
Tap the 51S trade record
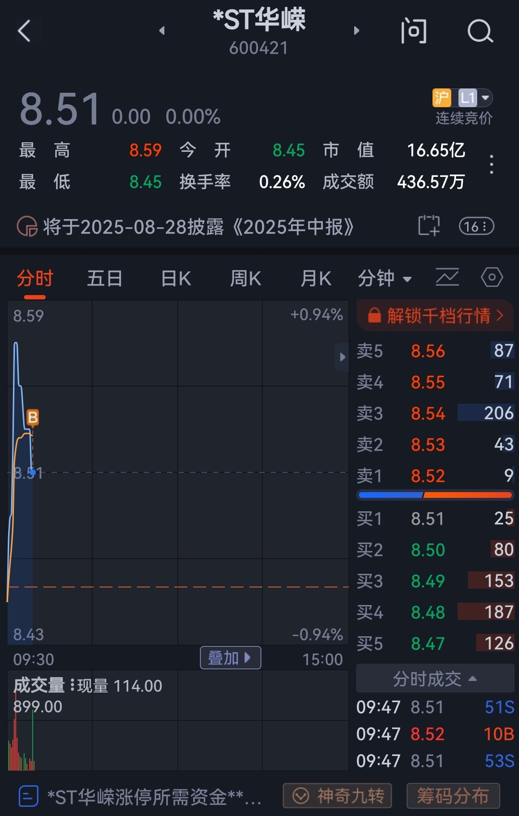tap(435, 707)
